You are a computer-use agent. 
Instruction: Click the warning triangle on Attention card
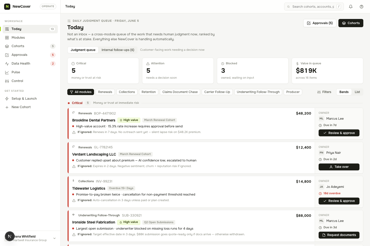point(148,64)
